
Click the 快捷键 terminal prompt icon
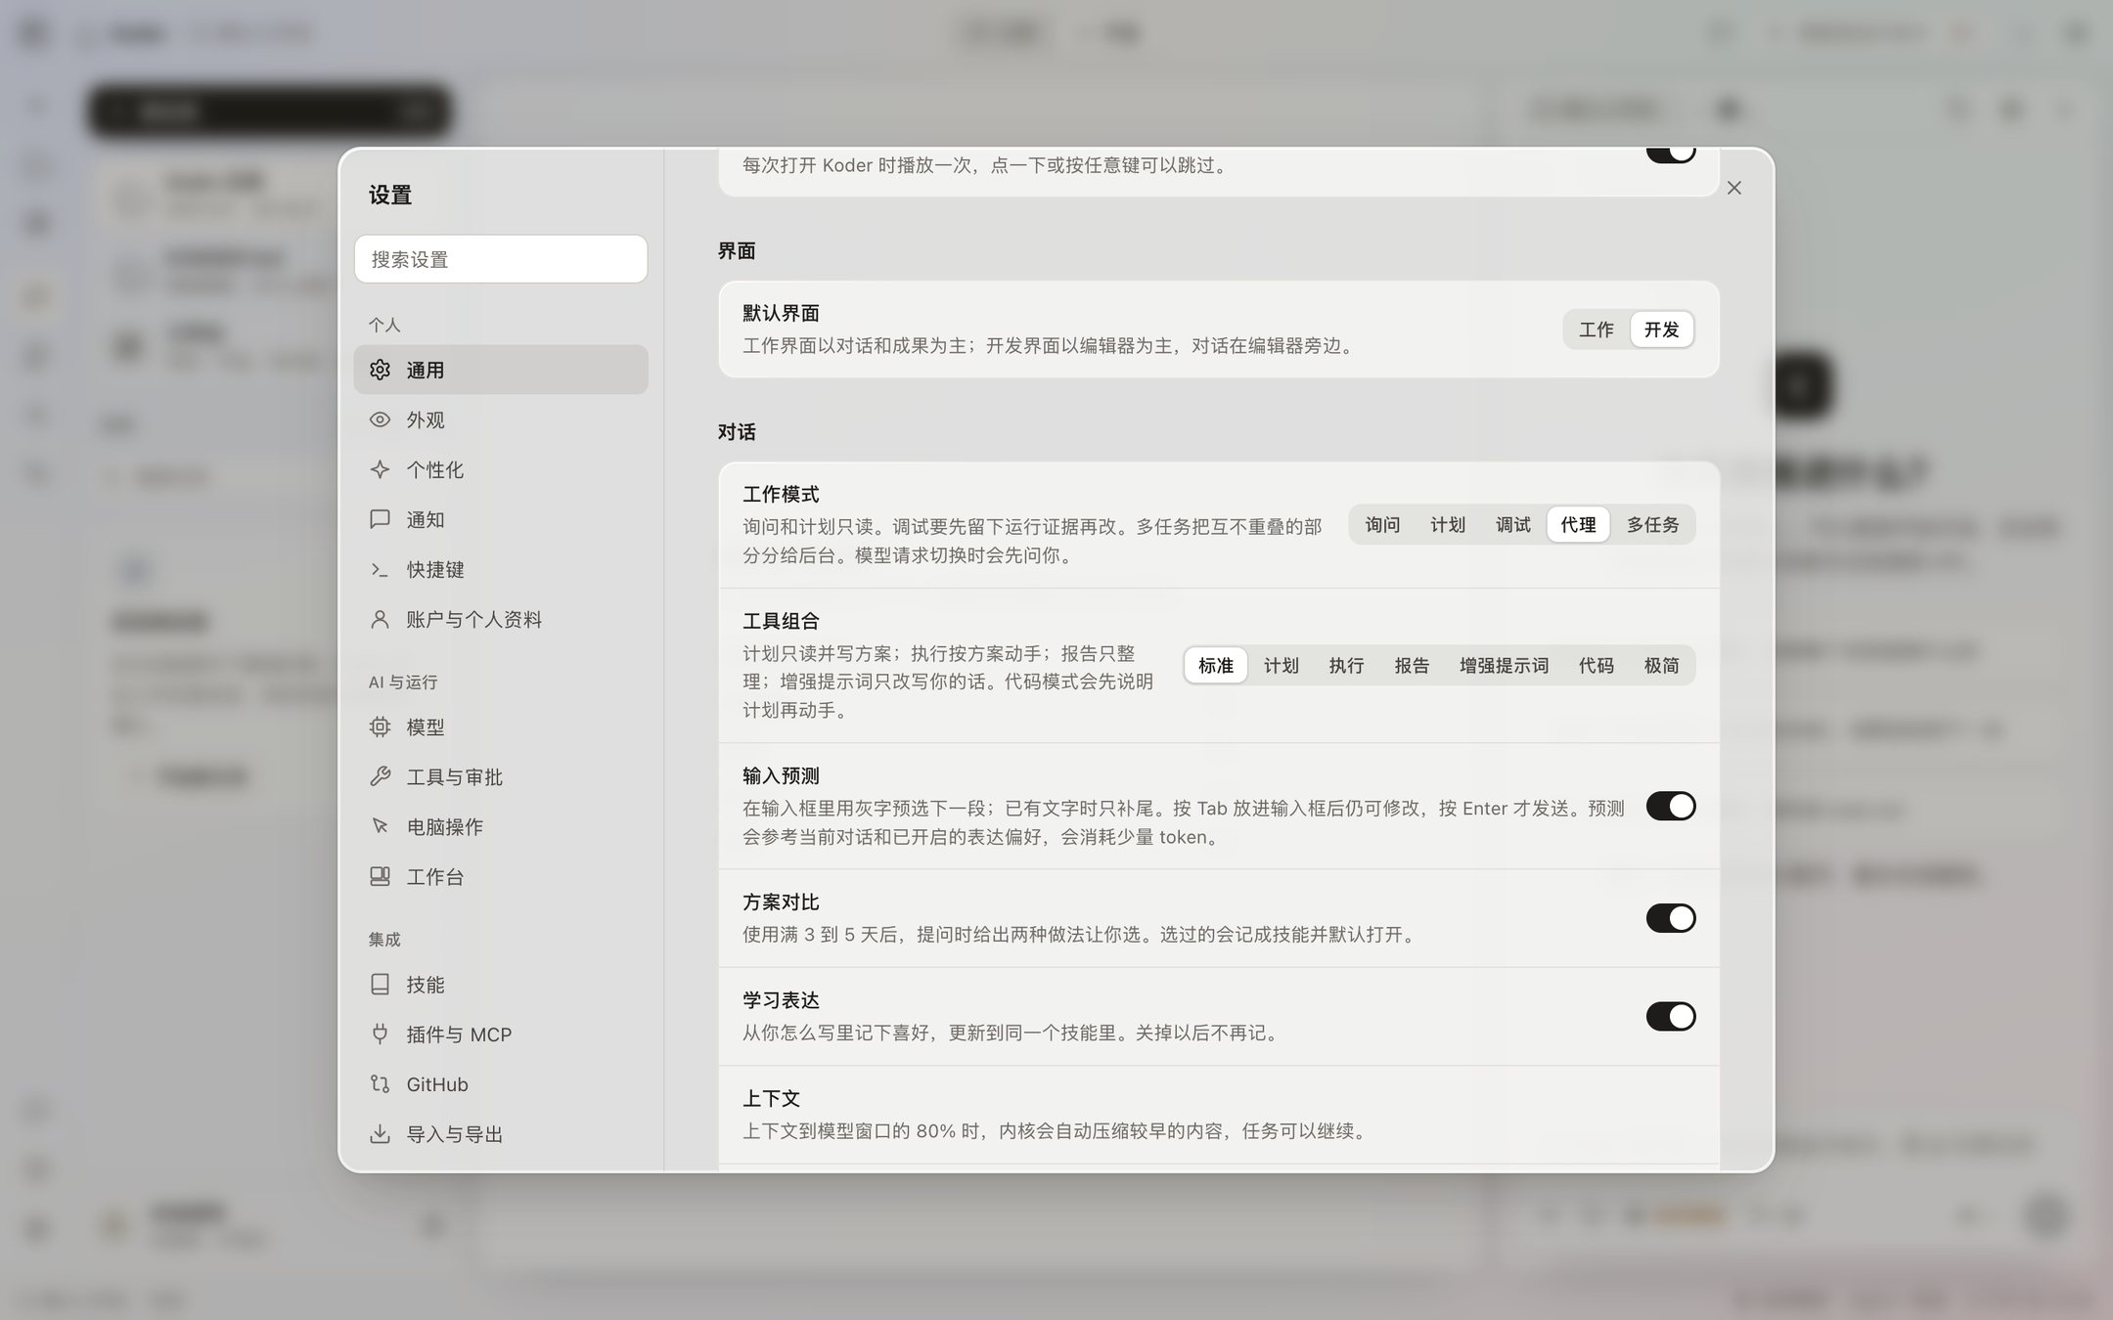[x=380, y=569]
